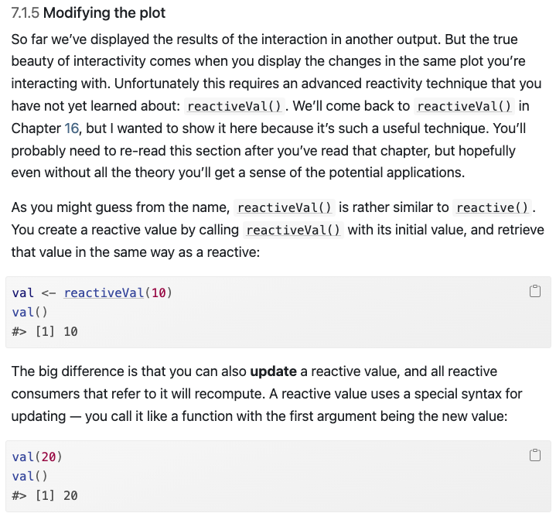Place cursor on the val(20) code line

click(37, 457)
